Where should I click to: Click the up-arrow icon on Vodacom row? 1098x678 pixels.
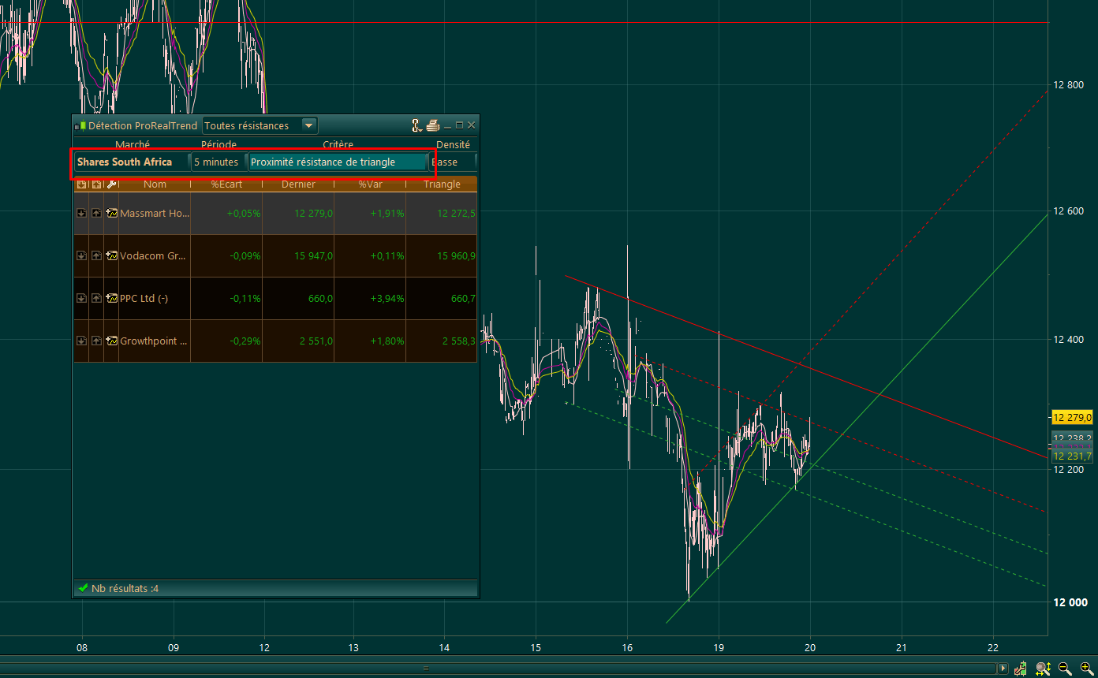[96, 255]
